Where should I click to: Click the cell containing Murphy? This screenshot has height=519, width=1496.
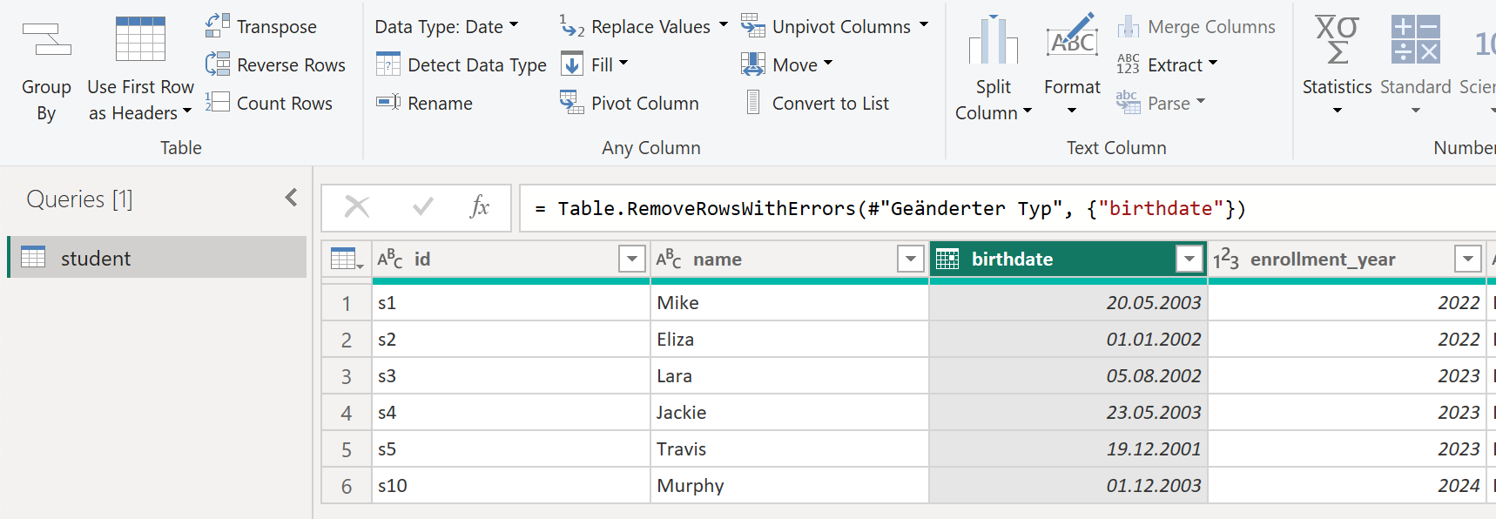click(790, 486)
